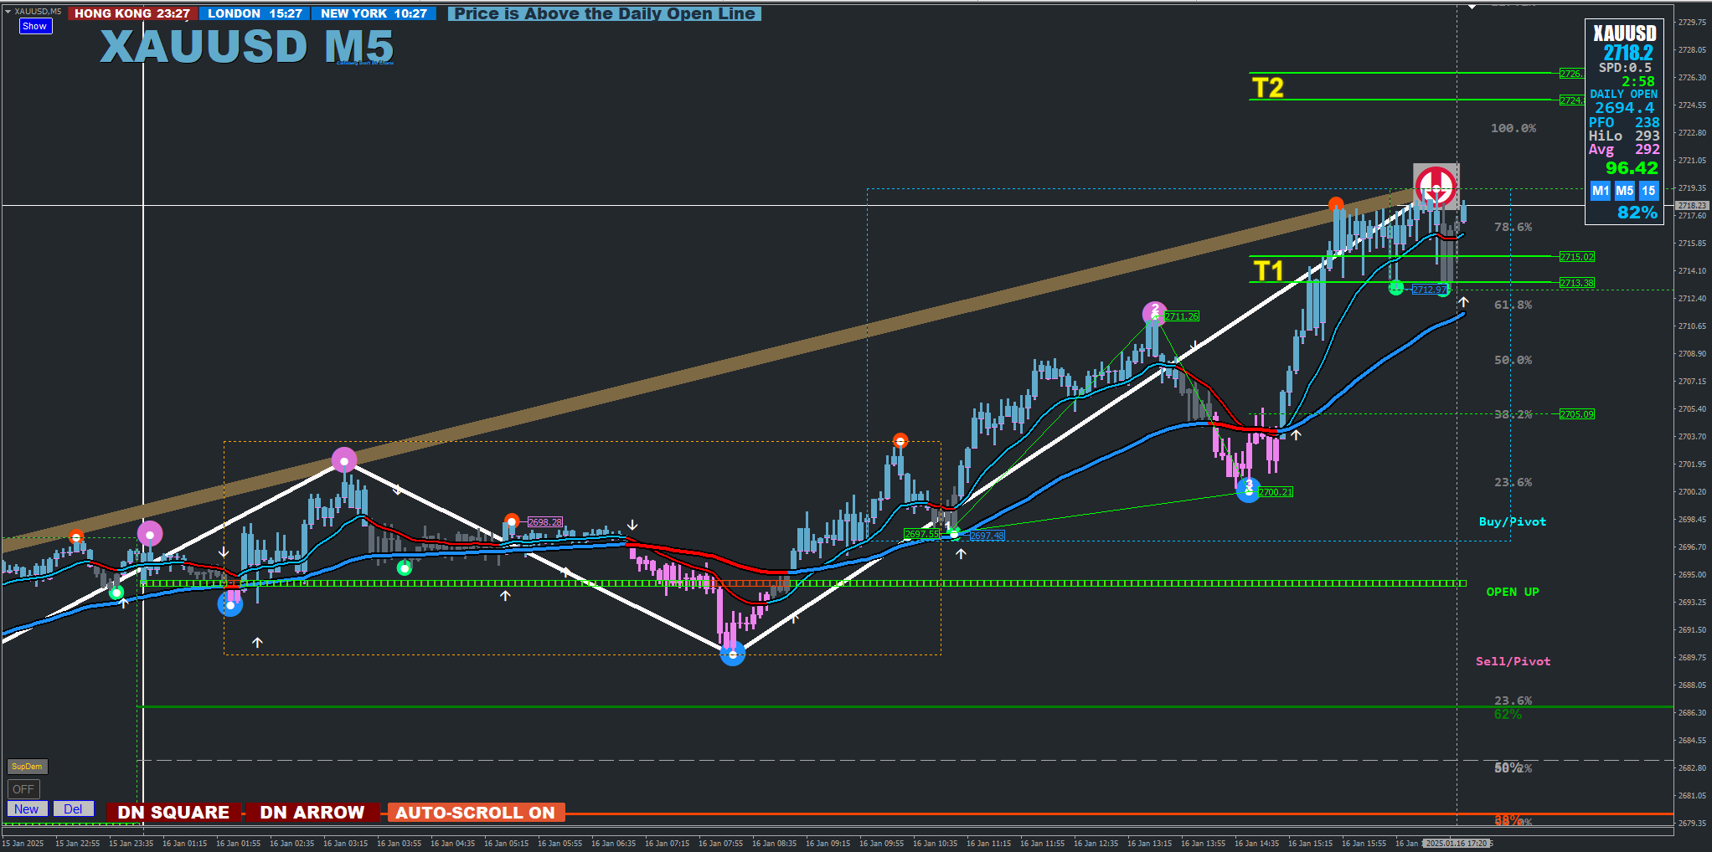Click the blue Show button
Screen dimensions: 1712x852
[35, 26]
